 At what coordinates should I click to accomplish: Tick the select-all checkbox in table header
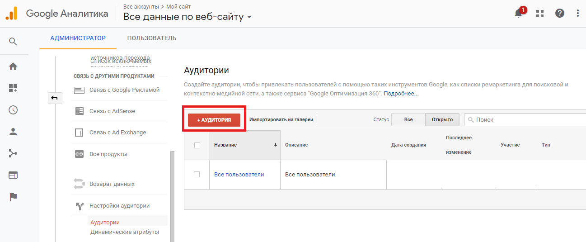[197, 145]
